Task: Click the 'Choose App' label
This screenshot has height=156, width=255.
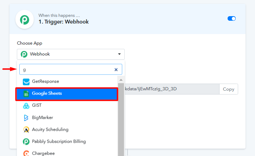Action: [x=30, y=43]
